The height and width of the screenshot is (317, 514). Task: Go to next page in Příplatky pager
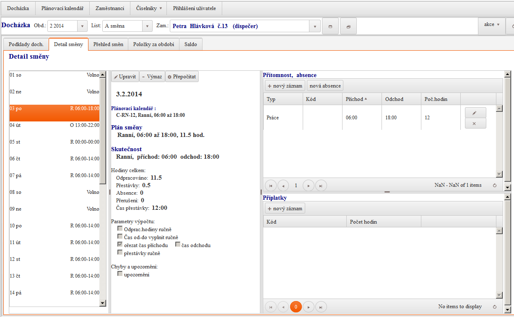pos(309,307)
